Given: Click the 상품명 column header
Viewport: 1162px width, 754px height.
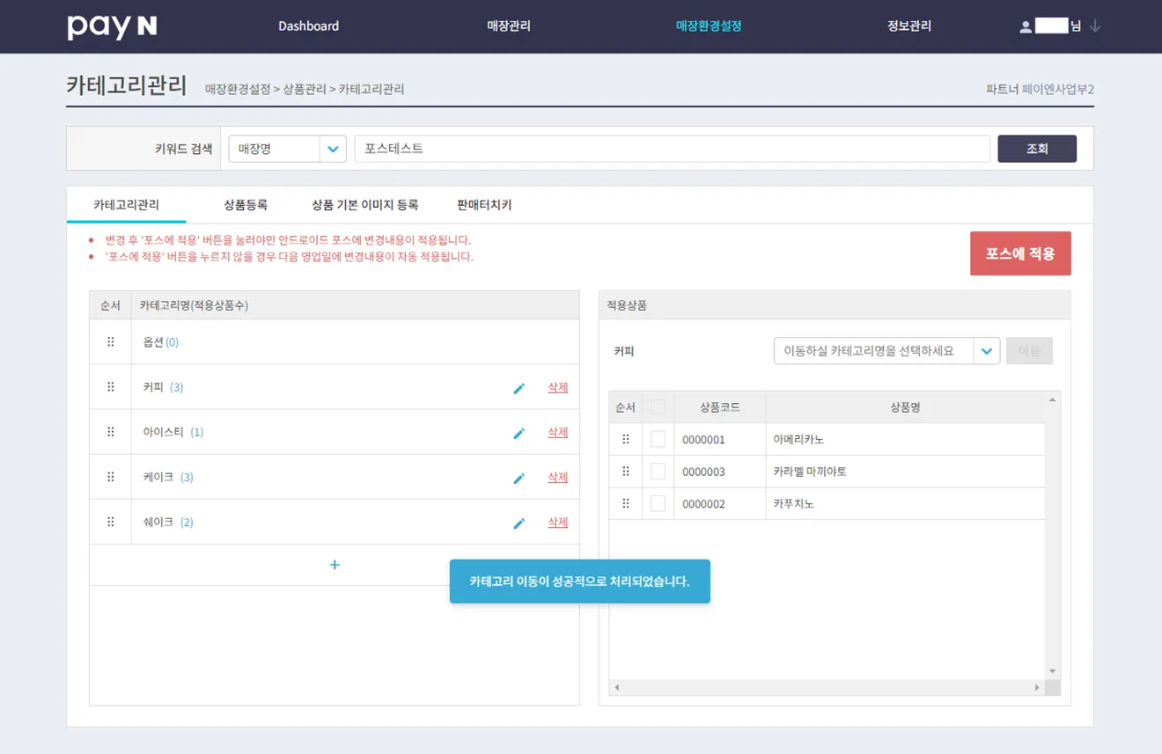Looking at the screenshot, I should click(x=905, y=407).
